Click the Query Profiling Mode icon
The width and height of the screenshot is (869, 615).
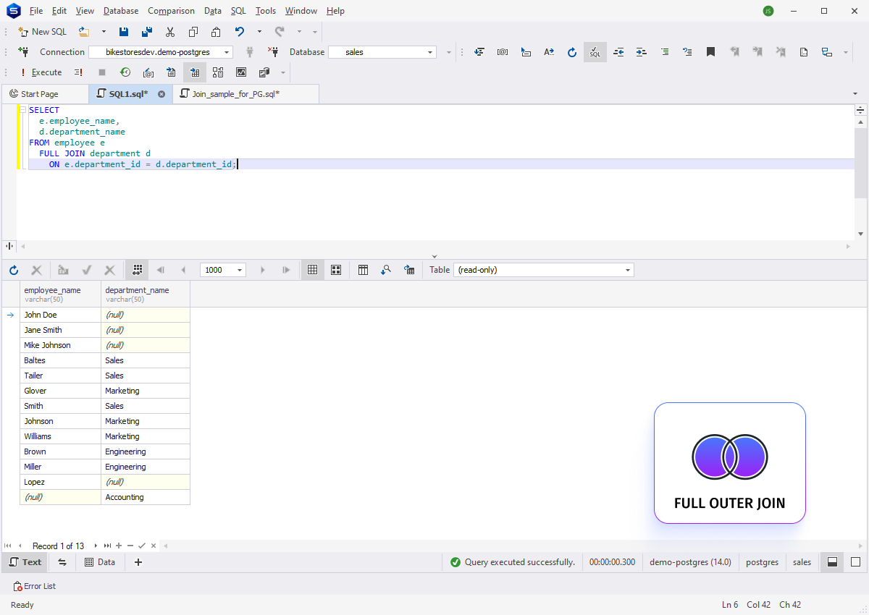(241, 72)
